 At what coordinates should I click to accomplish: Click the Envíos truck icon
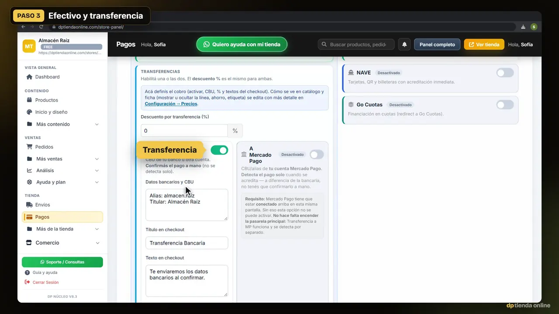29,205
